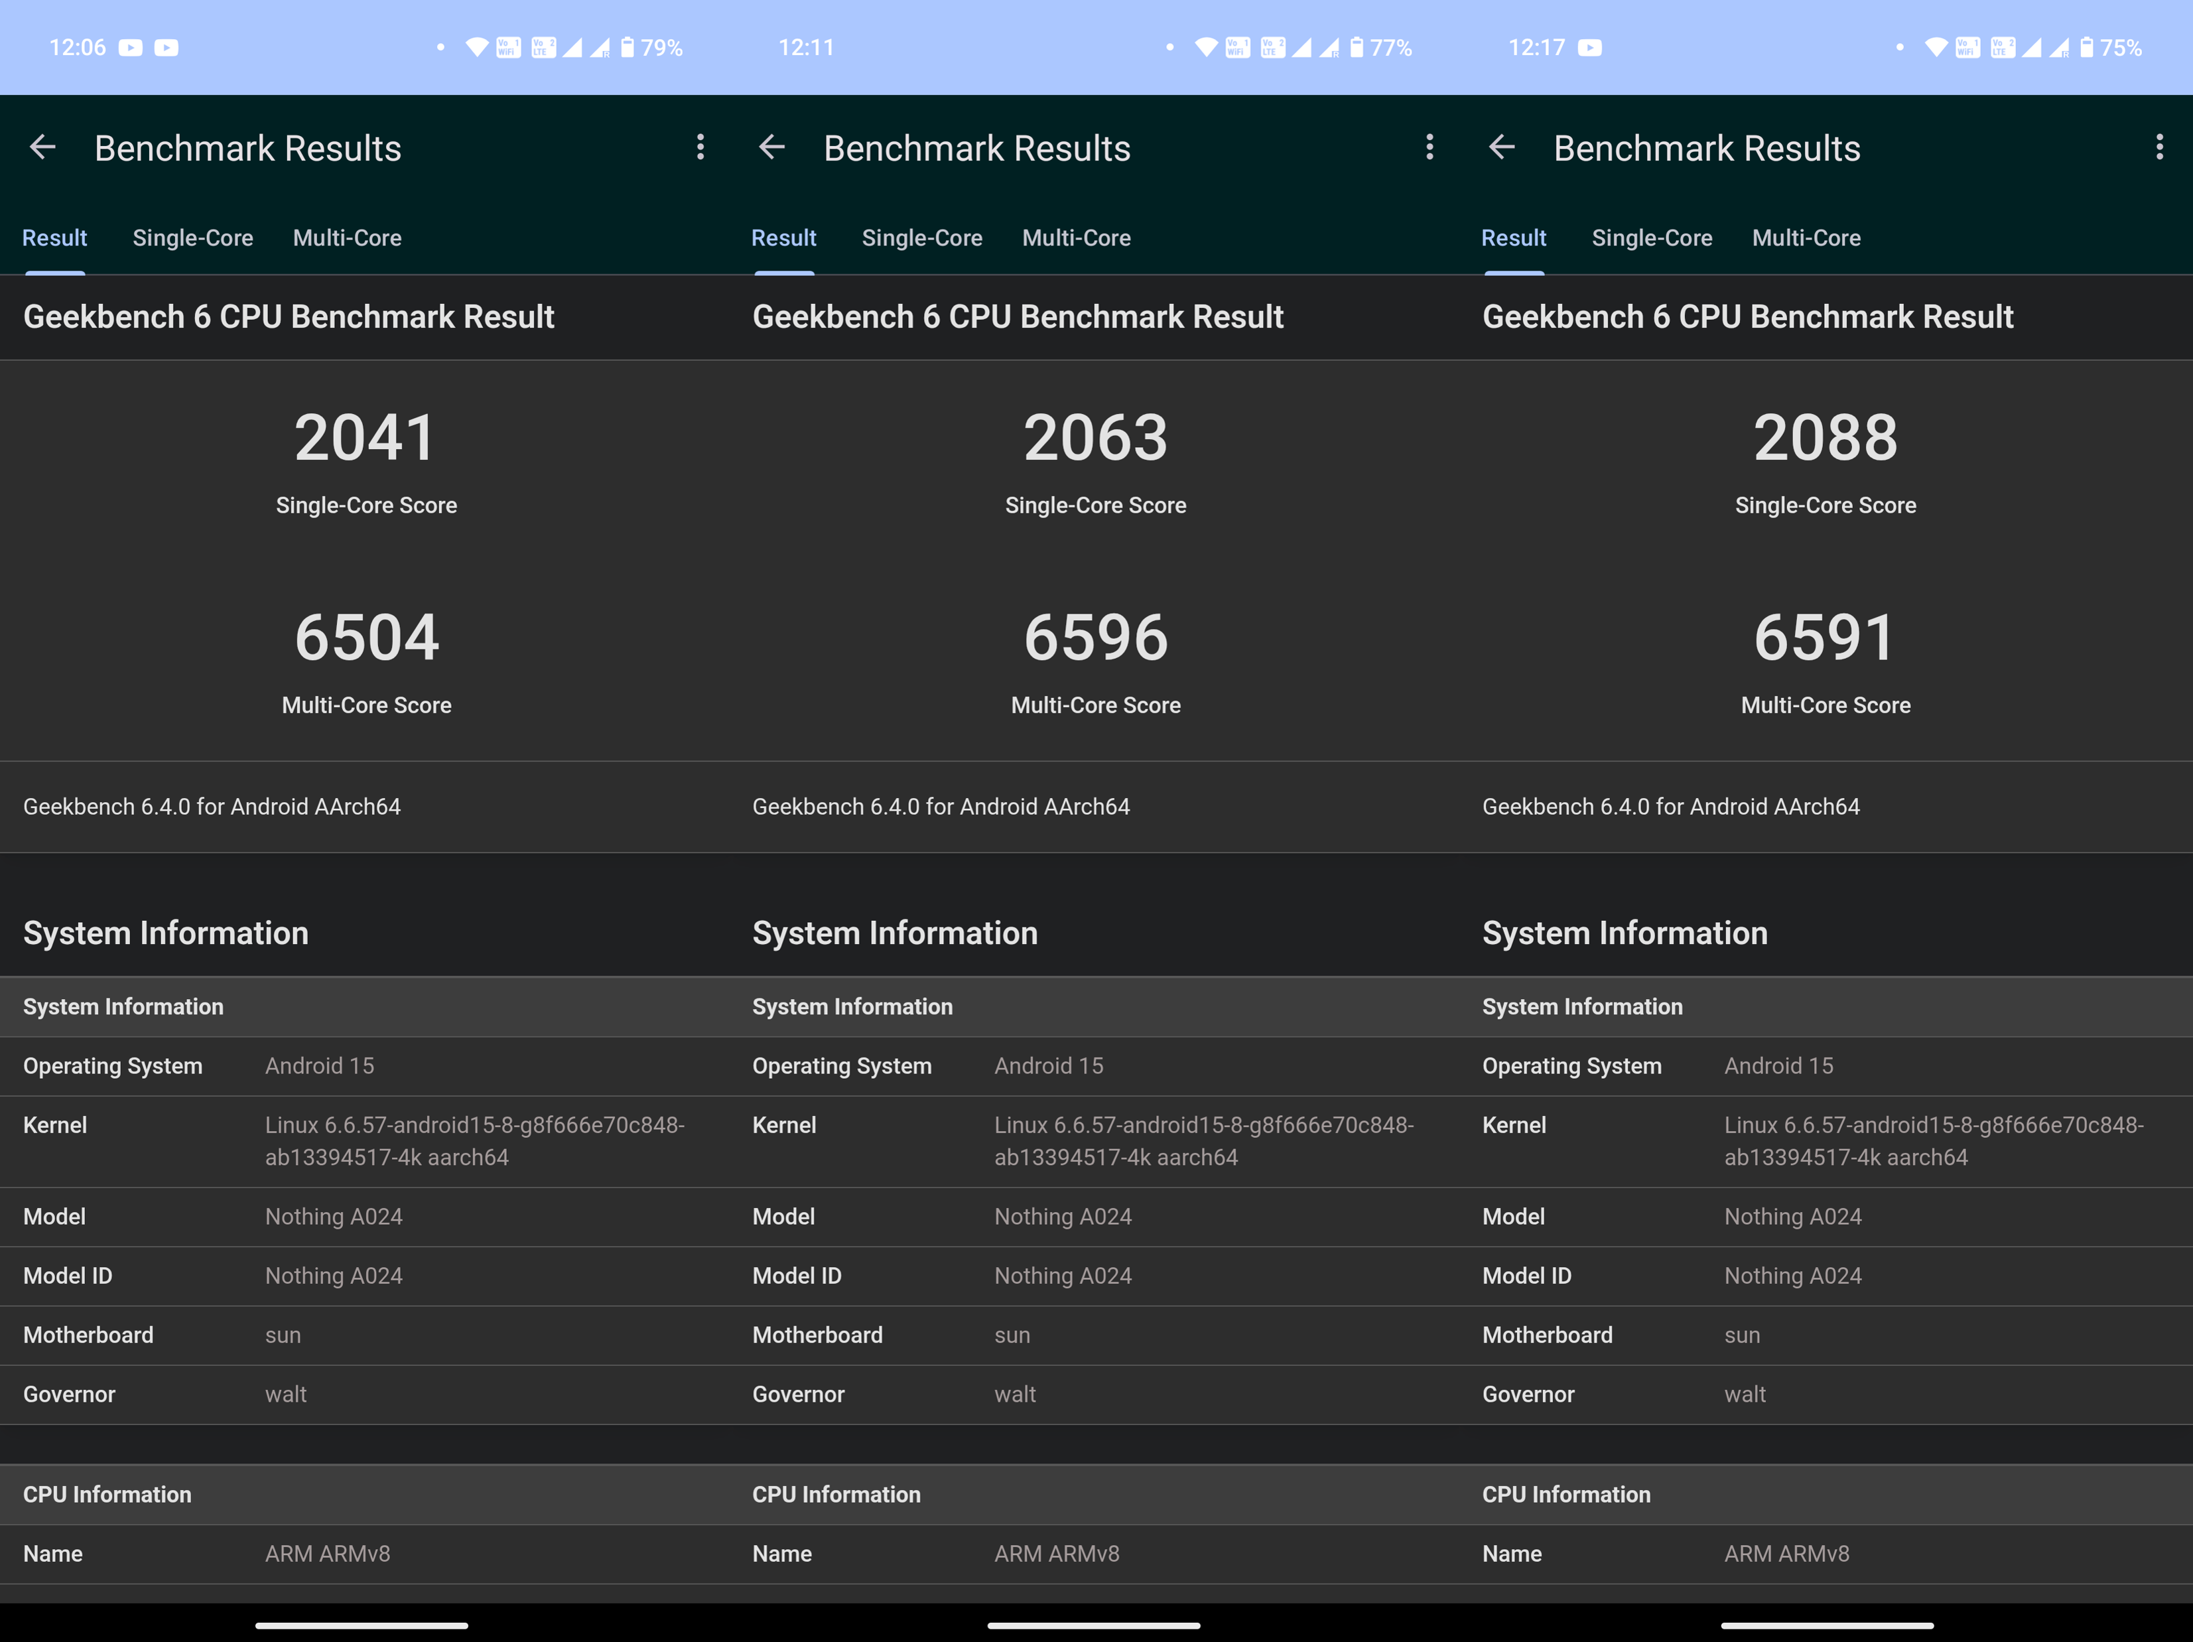This screenshot has height=1642, width=2193.
Task: Tap back arrow in the 12:06 screenshot
Action: [42, 148]
